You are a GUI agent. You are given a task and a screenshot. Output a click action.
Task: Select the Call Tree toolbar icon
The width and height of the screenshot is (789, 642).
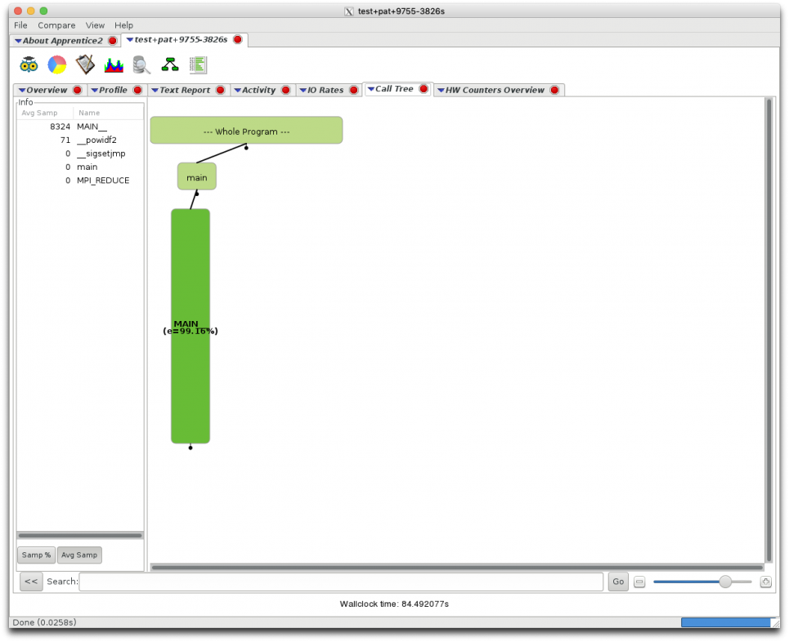pos(170,65)
